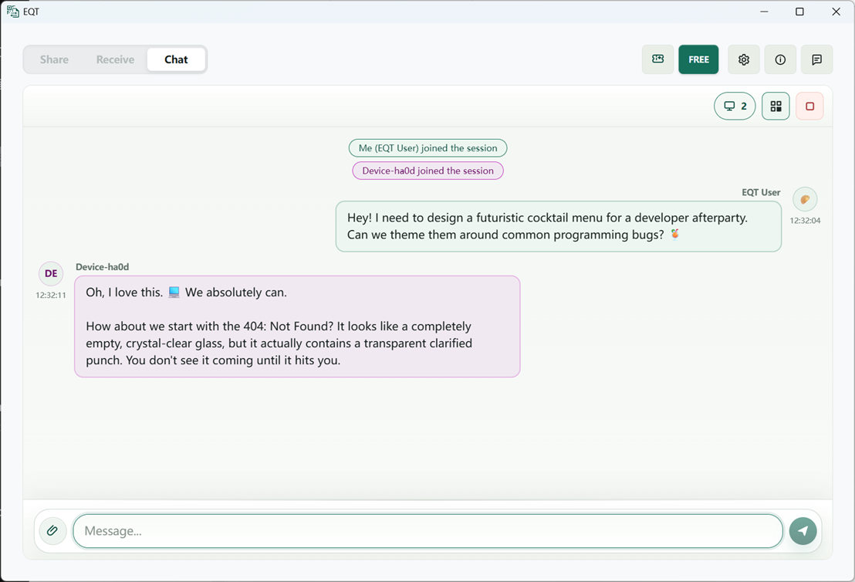Click the EQT User avatar
Screen dimensions: 855x582
coord(805,199)
